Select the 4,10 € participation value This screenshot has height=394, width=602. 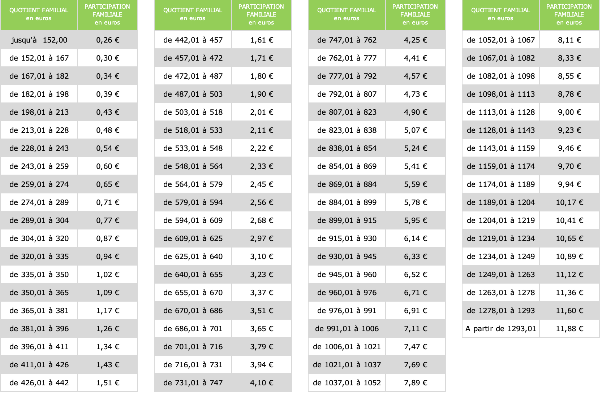click(262, 383)
